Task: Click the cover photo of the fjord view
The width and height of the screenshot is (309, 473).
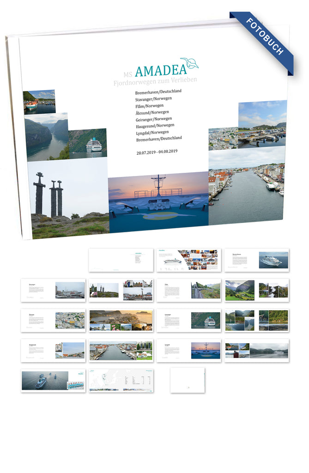Action: click(x=47, y=137)
